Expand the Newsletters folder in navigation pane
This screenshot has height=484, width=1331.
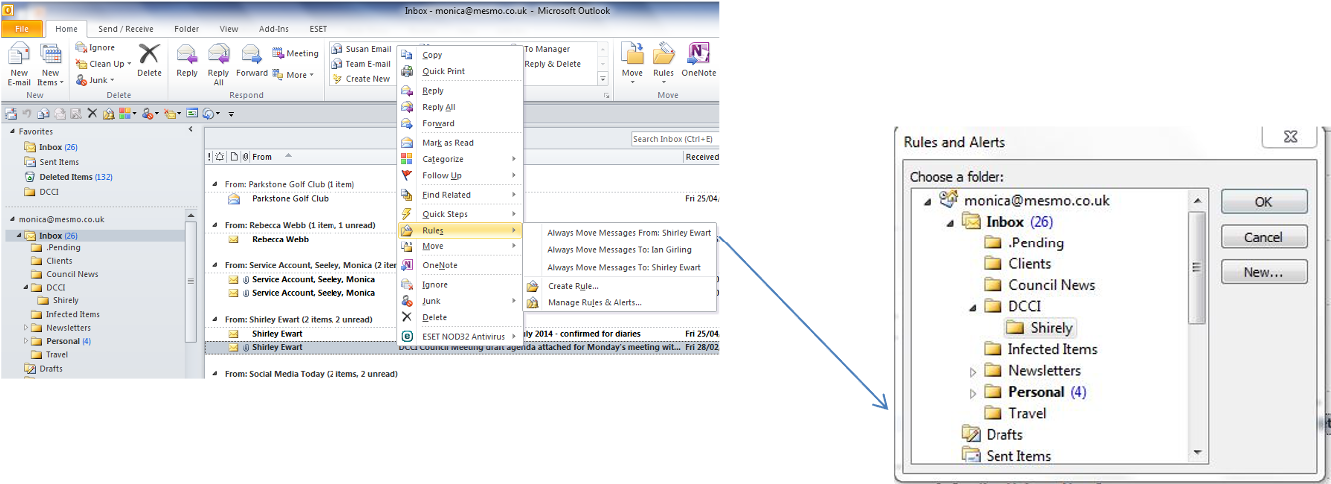point(26,327)
